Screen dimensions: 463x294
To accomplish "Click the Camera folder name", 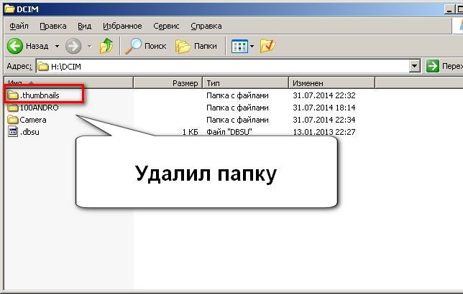I will 33,120.
